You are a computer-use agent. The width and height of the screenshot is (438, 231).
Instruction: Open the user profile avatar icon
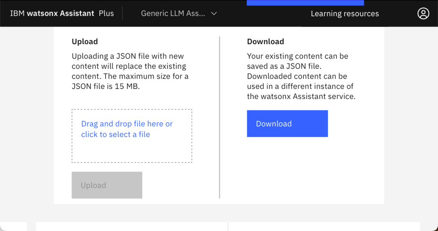423,13
